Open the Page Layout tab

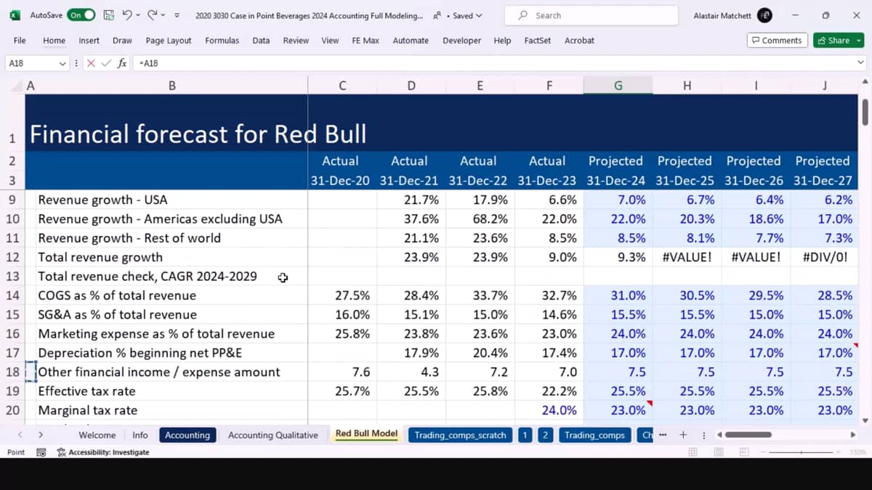click(169, 41)
